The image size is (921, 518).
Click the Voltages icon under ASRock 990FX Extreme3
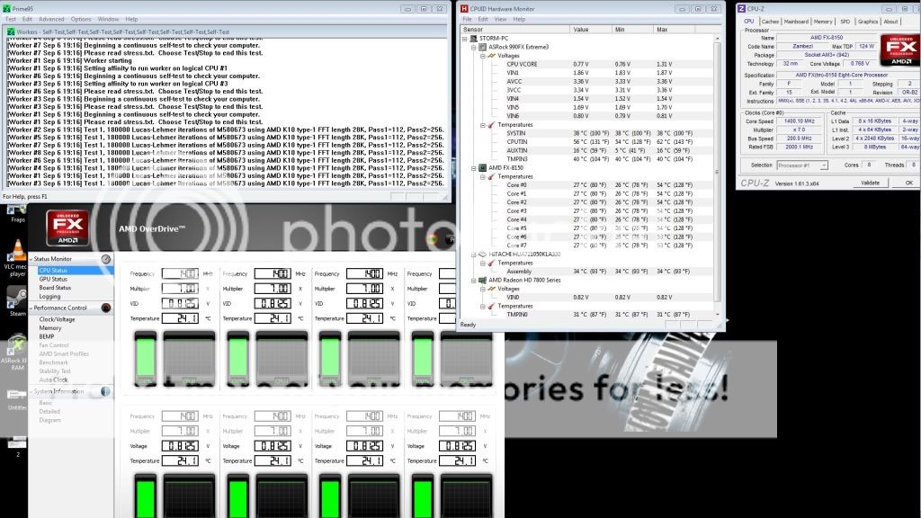pyautogui.click(x=492, y=56)
